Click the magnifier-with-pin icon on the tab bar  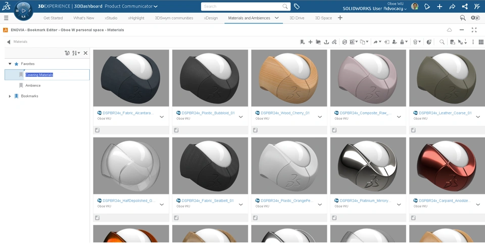[463, 18]
